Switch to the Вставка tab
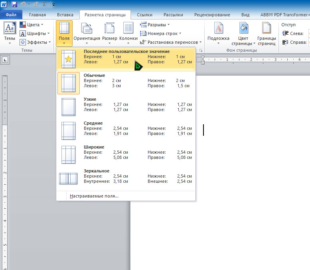The width and height of the screenshot is (310, 270). [65, 15]
